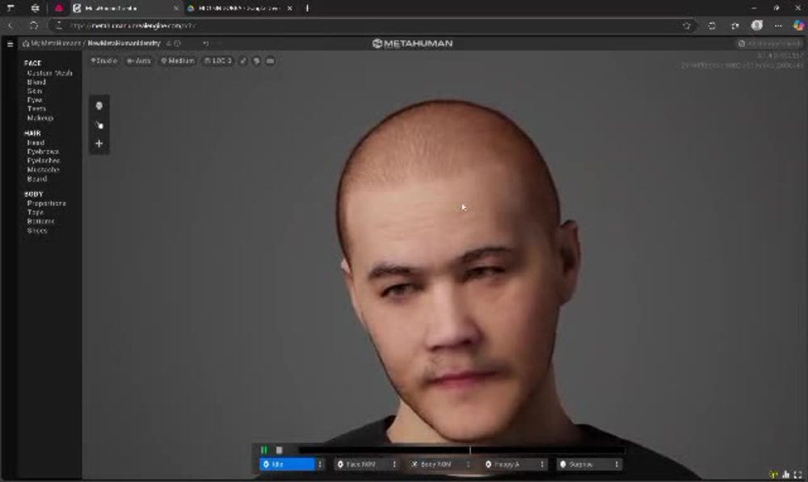The image size is (808, 482).
Task: Open browser settings ellipsis menu
Action: (778, 25)
